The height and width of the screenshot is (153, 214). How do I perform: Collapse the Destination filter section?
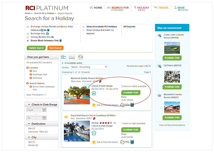click(x=29, y=124)
